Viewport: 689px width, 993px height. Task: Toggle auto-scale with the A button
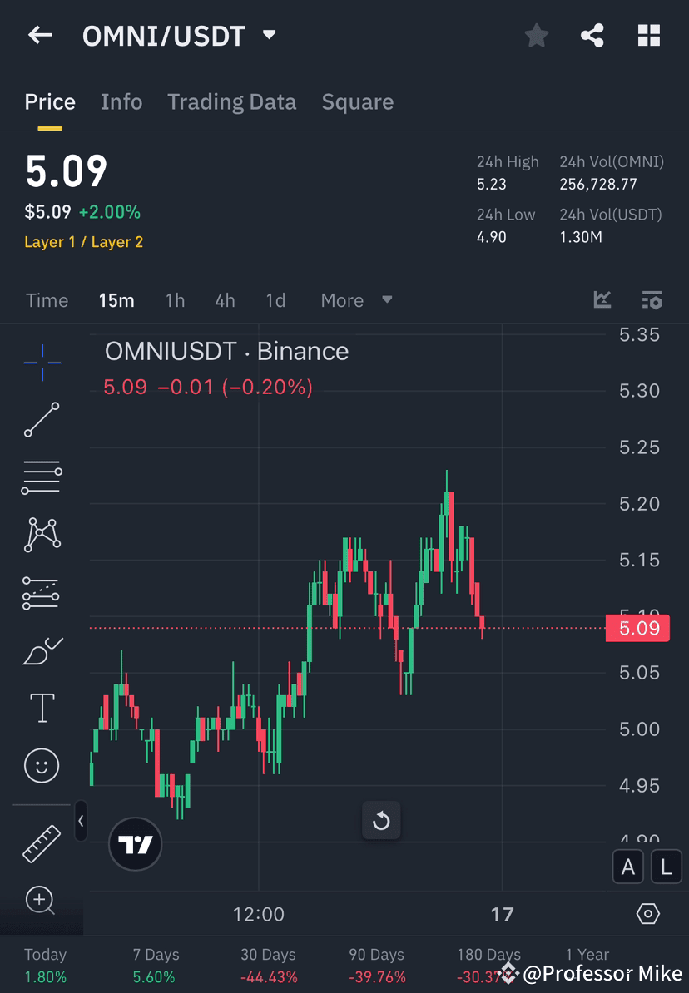(627, 867)
